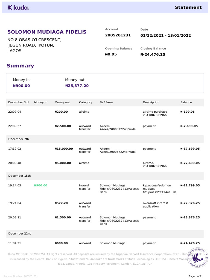
Task: Click the Closing Balance amount ₦-24,476.25
Action: [x=153, y=54]
